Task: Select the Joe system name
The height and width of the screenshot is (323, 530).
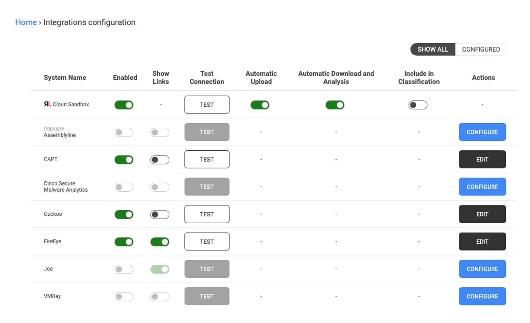Action: point(48,269)
